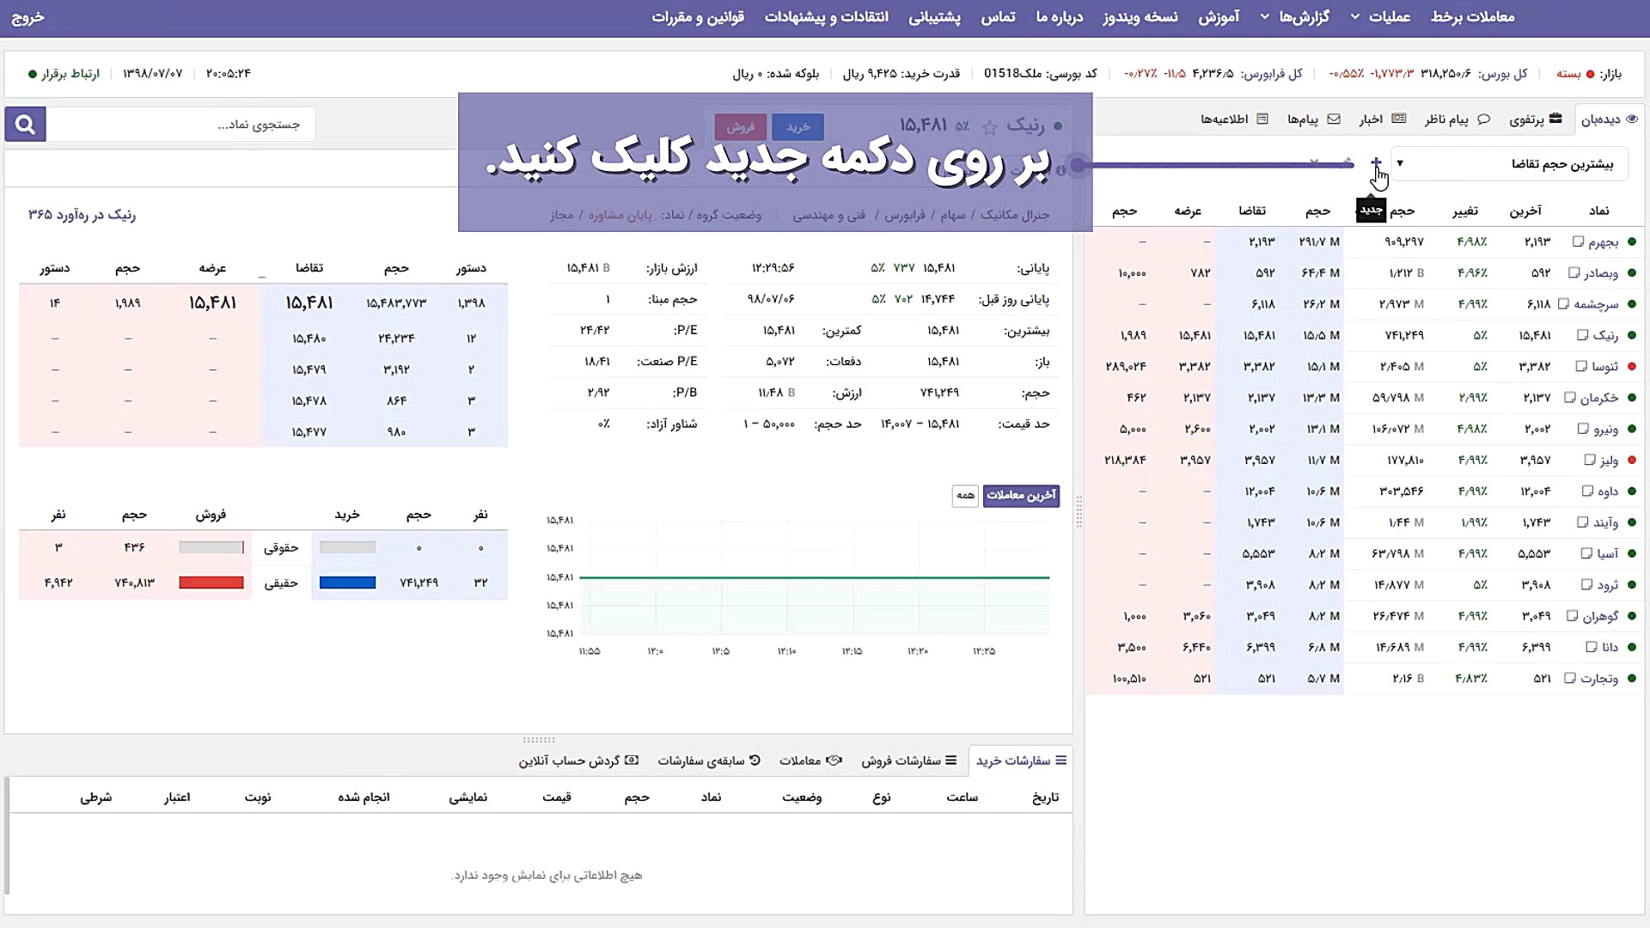Open اخبار using the newspaper icon

(x=1397, y=119)
